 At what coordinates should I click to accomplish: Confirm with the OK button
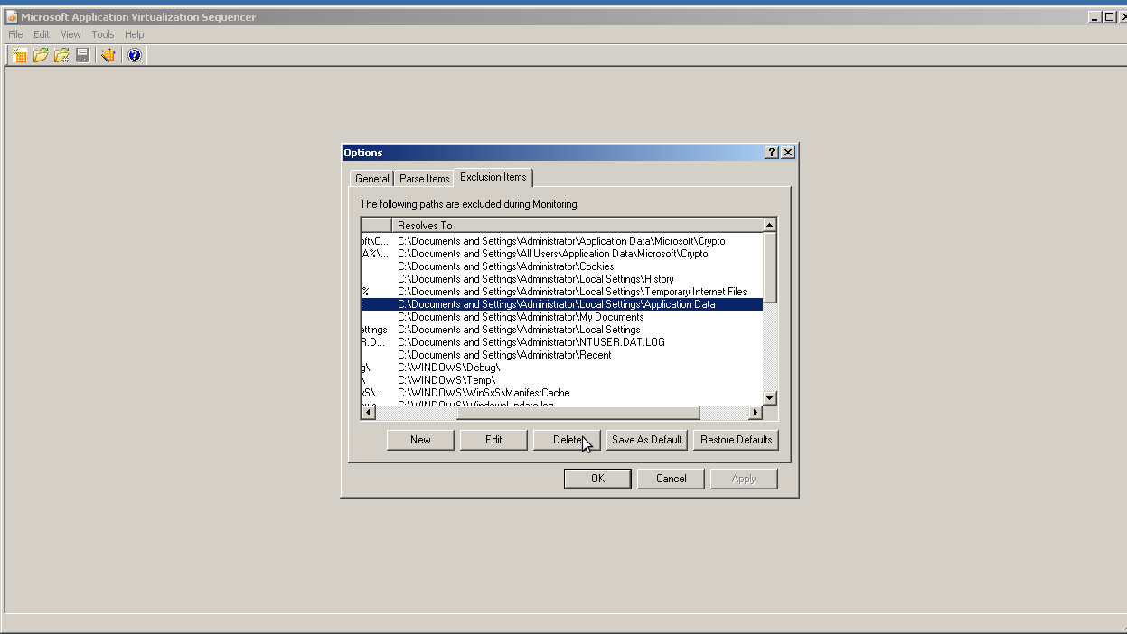pyautogui.click(x=597, y=479)
